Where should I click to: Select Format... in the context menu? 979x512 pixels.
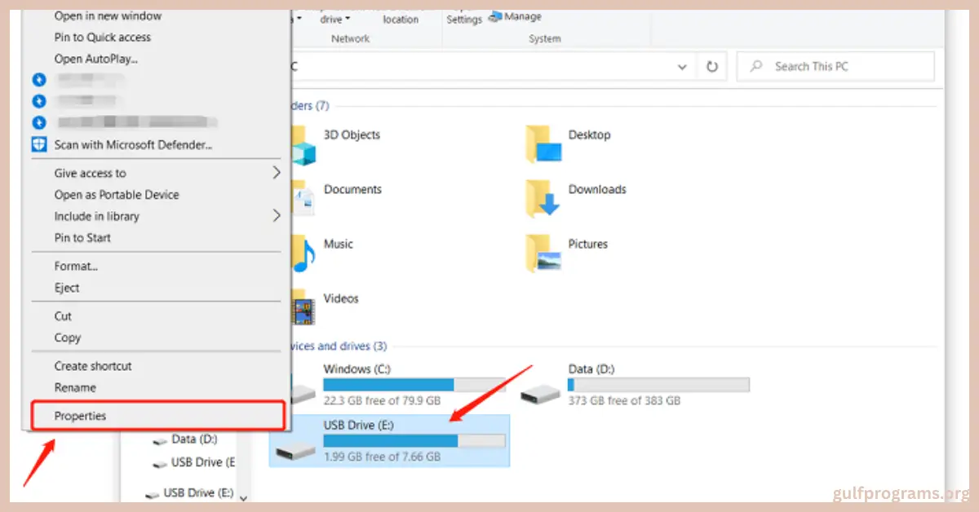point(76,266)
